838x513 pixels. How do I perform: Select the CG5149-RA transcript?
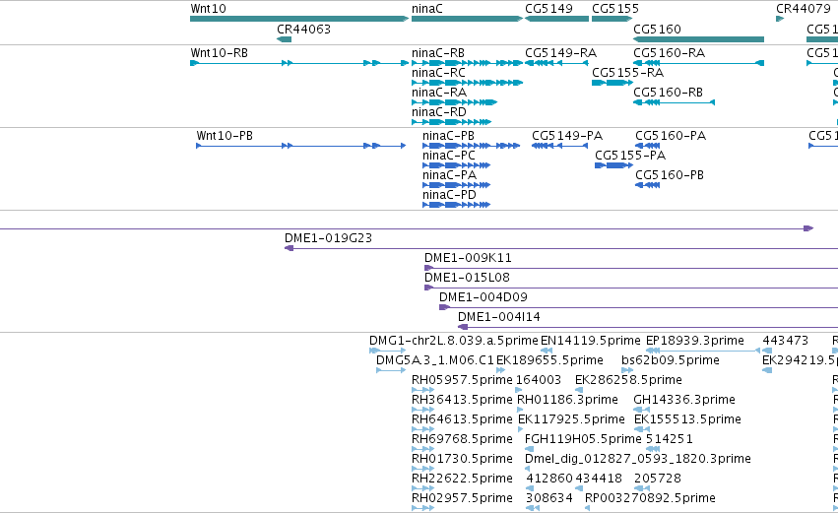point(557,63)
